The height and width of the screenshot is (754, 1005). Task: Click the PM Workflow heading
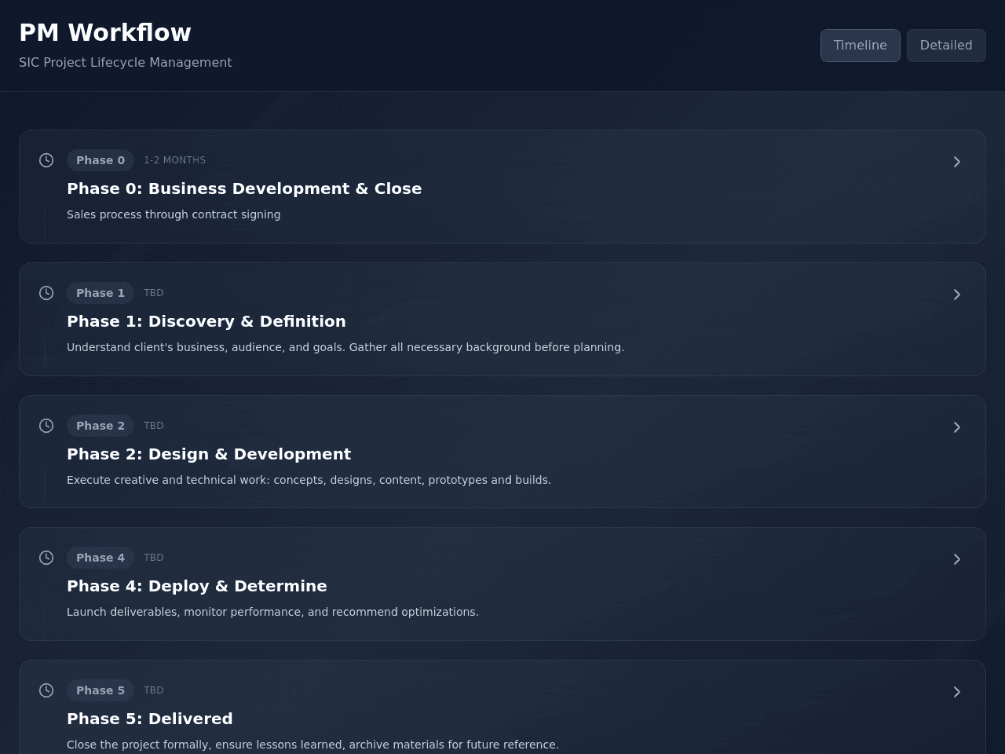click(105, 33)
